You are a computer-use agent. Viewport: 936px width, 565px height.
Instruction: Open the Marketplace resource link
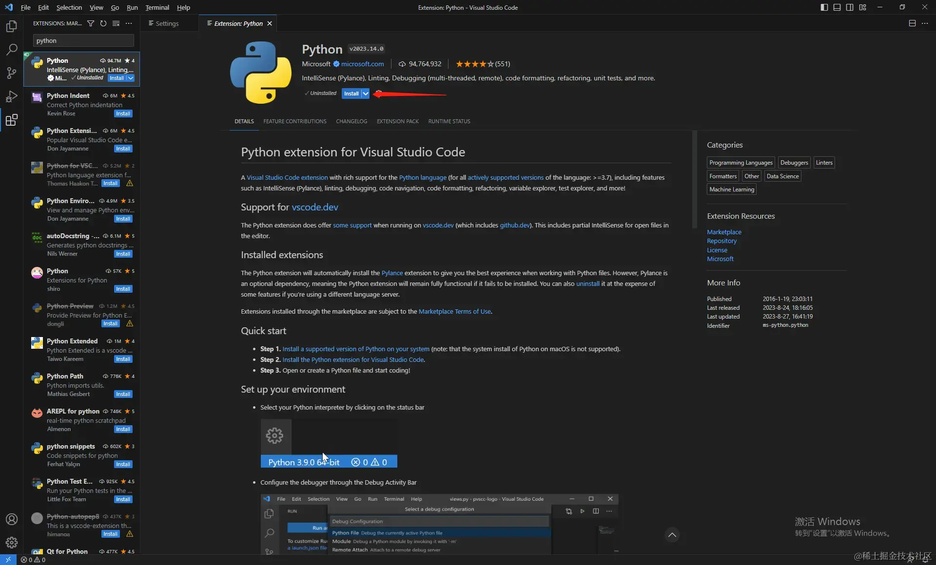click(x=724, y=232)
